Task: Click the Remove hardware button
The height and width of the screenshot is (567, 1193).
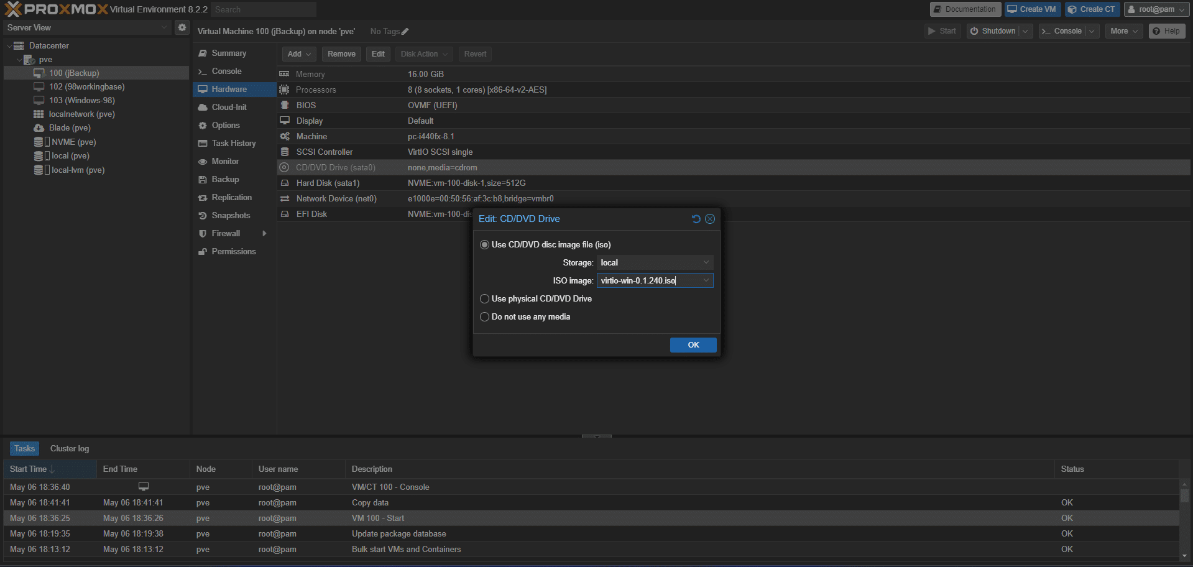Action: point(341,54)
